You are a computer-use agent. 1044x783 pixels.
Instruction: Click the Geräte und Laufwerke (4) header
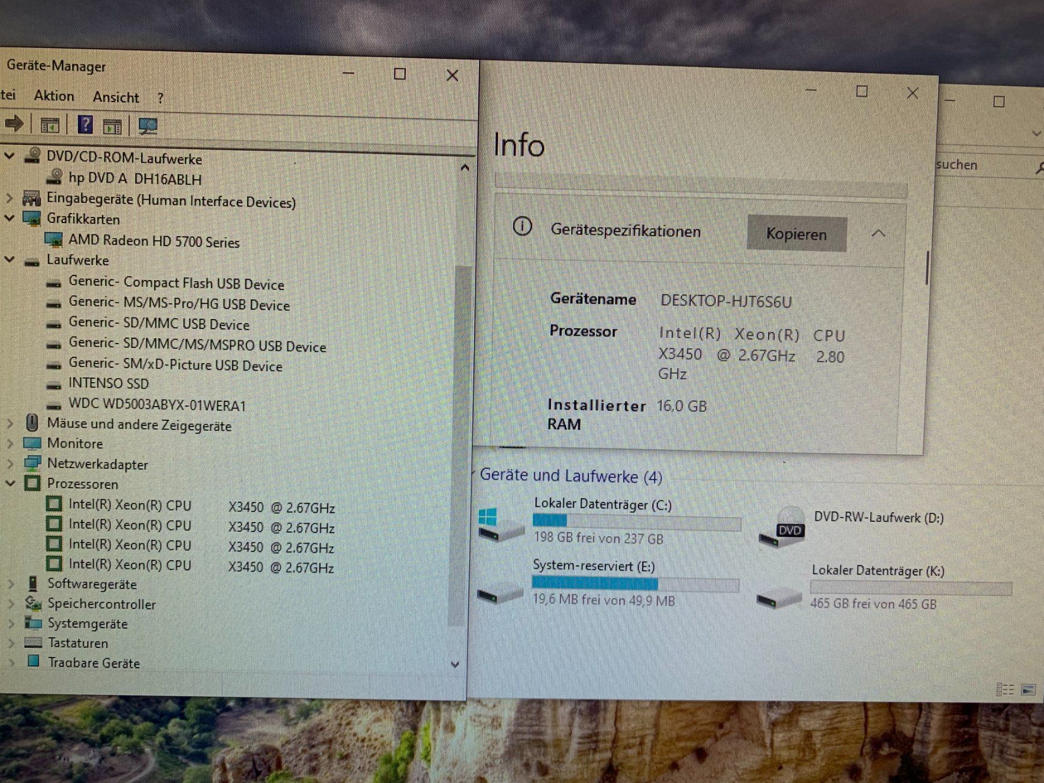click(571, 476)
